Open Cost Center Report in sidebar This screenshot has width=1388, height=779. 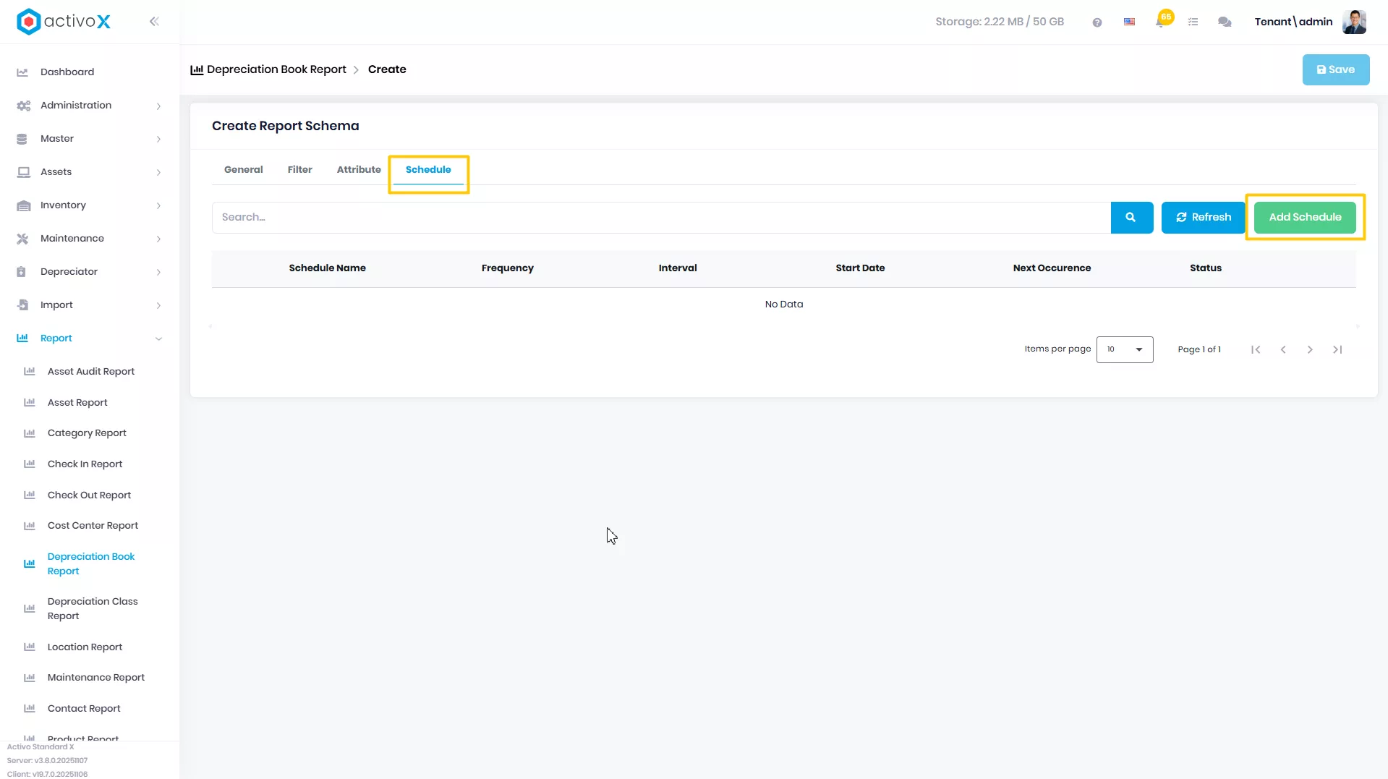tap(93, 525)
